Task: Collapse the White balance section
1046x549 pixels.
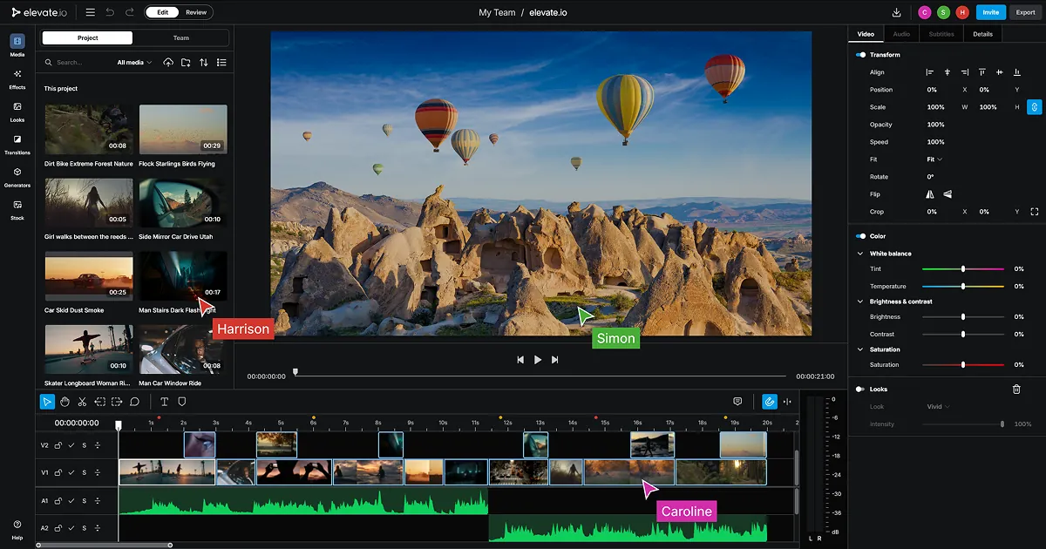Action: coord(861,254)
